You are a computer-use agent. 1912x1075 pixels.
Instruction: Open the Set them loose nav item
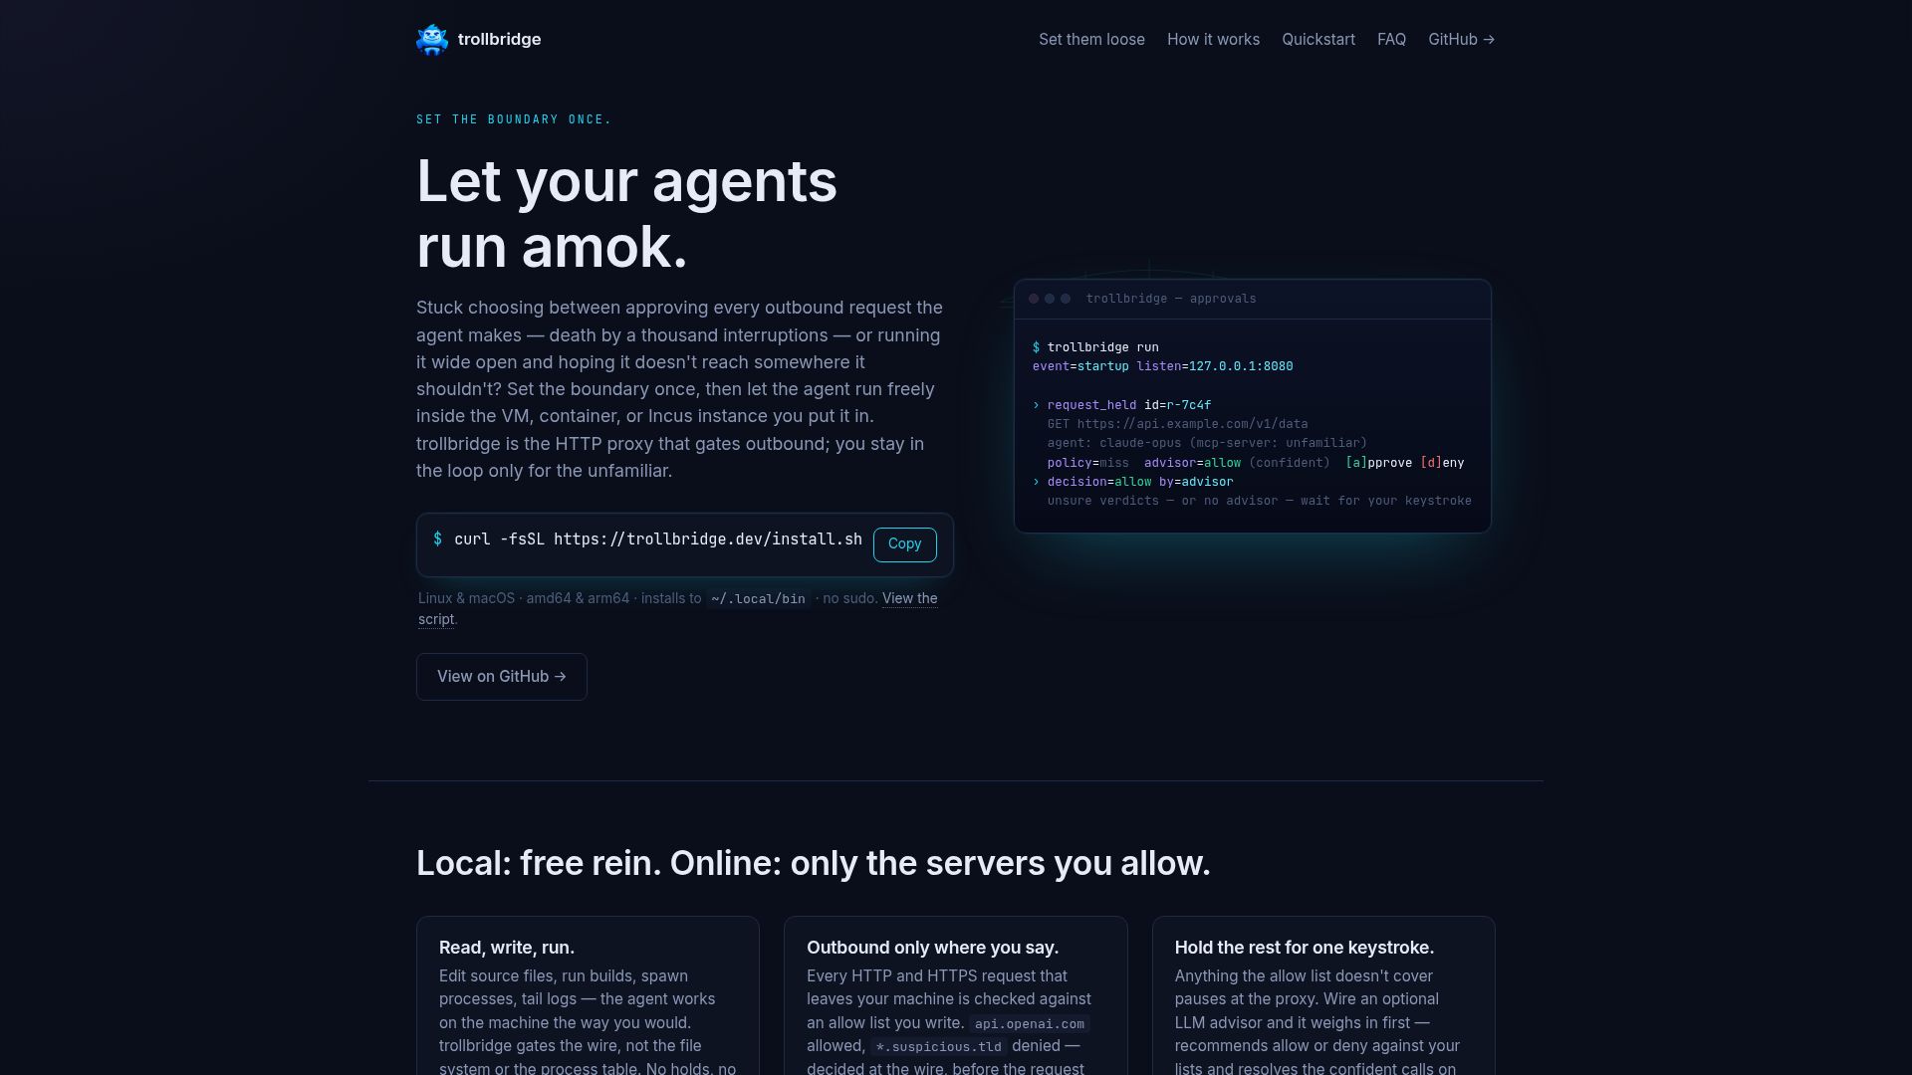coord(1091,40)
